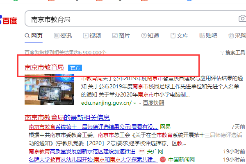Go to the 贴吧 tab
The image size is (246, 164).
pyautogui.click(x=208, y=36)
